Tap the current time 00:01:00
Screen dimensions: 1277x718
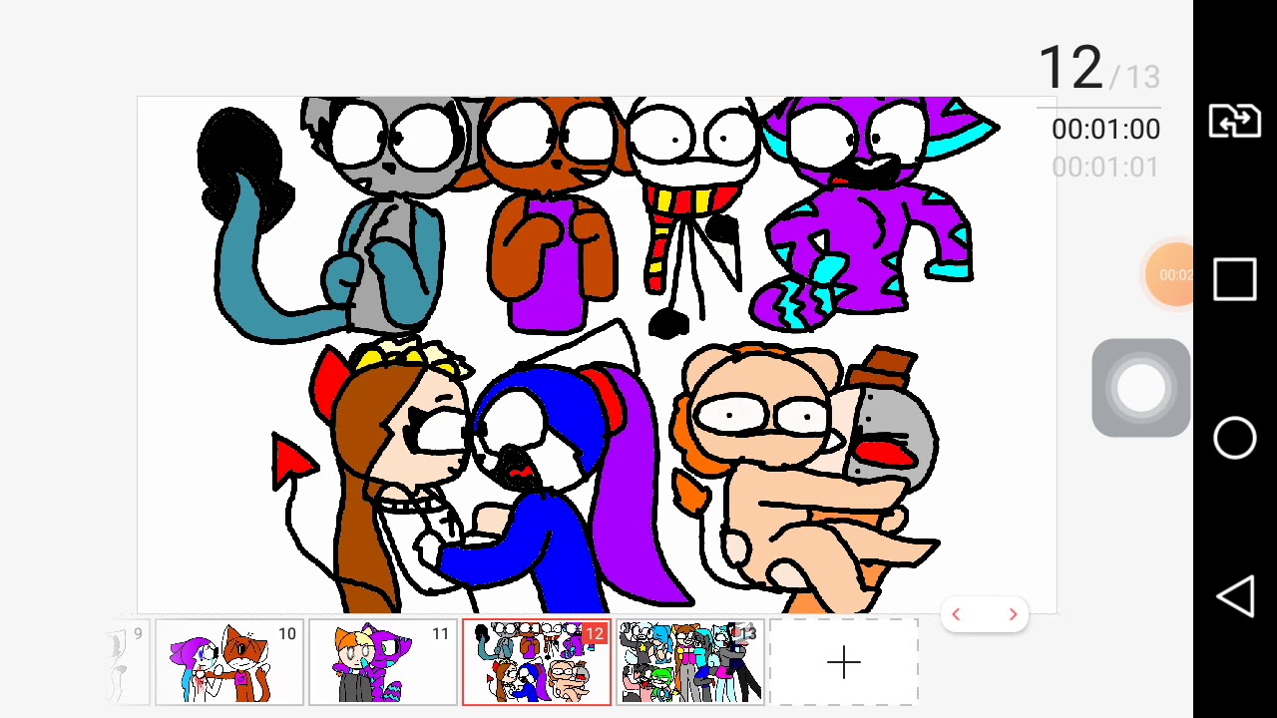point(1105,130)
